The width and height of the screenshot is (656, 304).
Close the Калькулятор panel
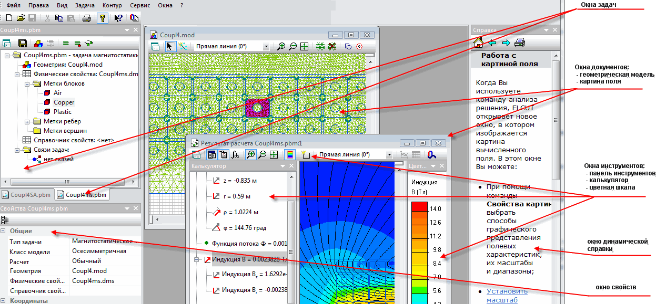(x=291, y=166)
